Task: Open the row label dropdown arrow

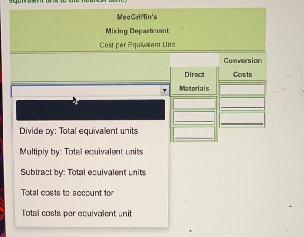Action: pos(165,90)
